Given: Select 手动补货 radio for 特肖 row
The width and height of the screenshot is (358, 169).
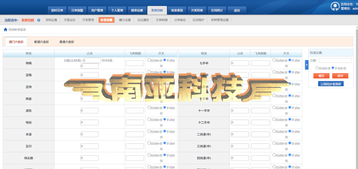Looking at the screenshot, I should [x=165, y=119].
